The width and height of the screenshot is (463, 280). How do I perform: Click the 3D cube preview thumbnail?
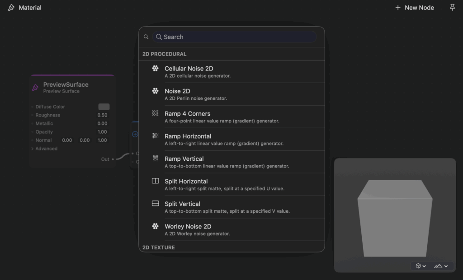(395, 217)
